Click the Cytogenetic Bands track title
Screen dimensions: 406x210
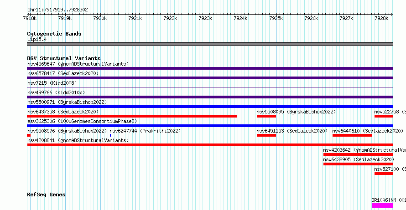54,34
